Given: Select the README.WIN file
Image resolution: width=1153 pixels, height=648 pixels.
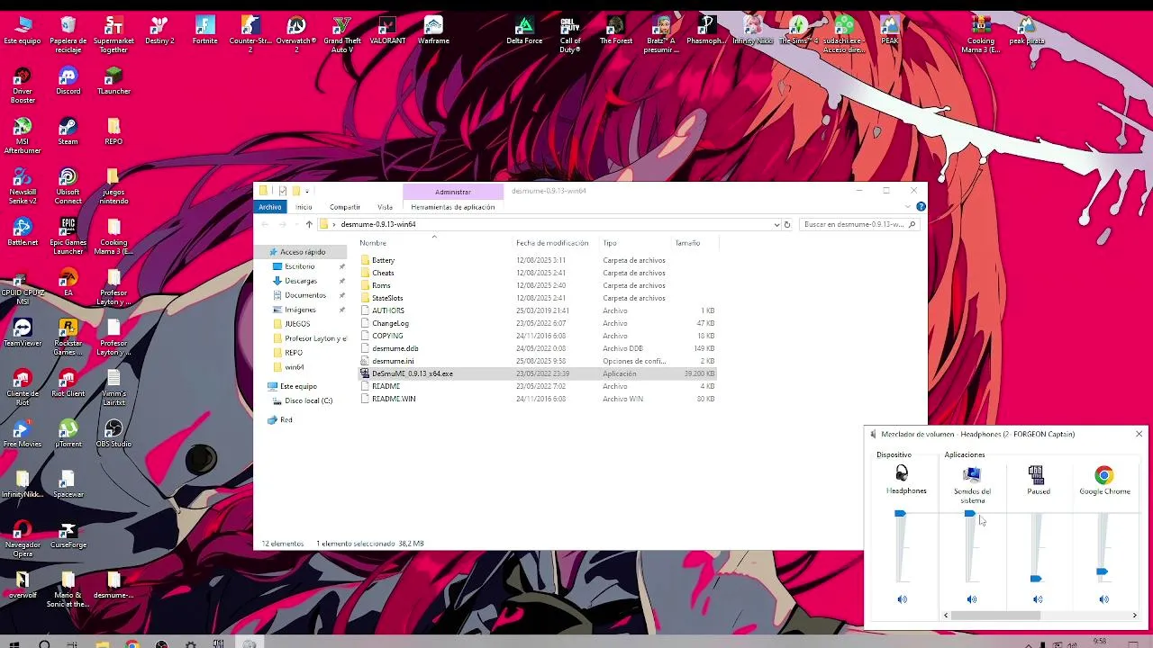Looking at the screenshot, I should coord(394,399).
